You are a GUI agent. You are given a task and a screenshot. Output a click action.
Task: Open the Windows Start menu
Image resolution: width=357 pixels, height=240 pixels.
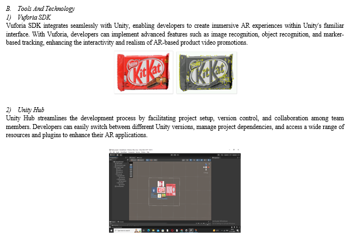pyautogui.click(x=111, y=230)
